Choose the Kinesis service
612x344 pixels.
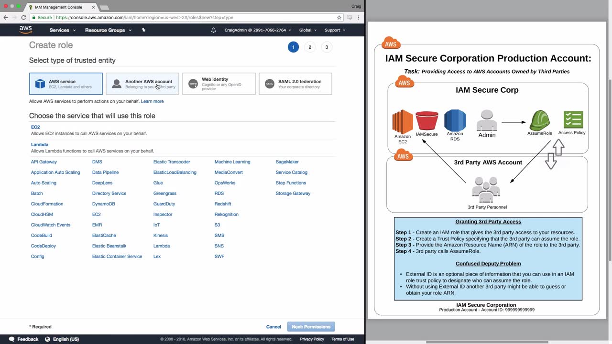pyautogui.click(x=161, y=236)
